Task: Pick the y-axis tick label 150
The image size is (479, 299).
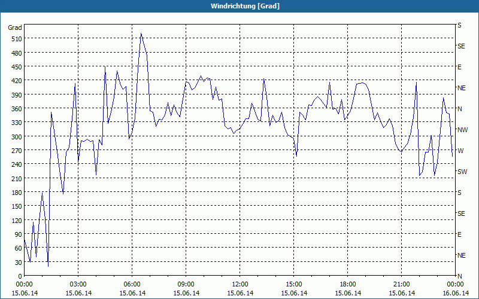Action: (x=17, y=206)
